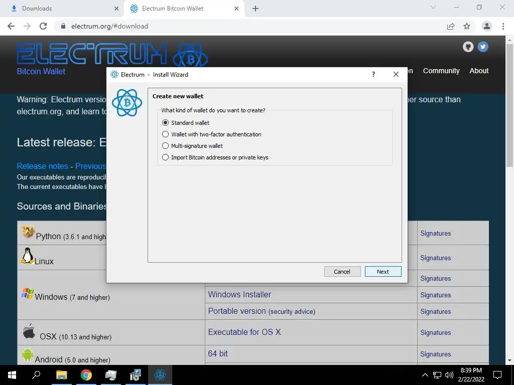Click the scrollbar down arrow
This screenshot has height=385, width=514.
click(509, 360)
